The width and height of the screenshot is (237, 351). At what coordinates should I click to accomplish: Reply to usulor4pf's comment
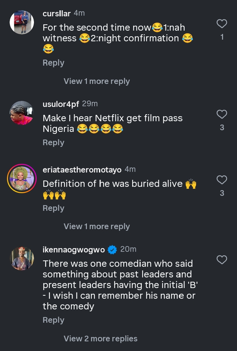(x=53, y=143)
